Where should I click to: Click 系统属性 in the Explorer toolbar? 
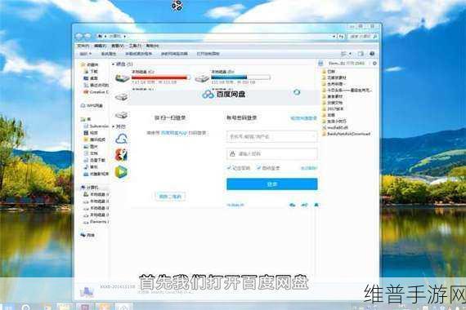coord(109,54)
